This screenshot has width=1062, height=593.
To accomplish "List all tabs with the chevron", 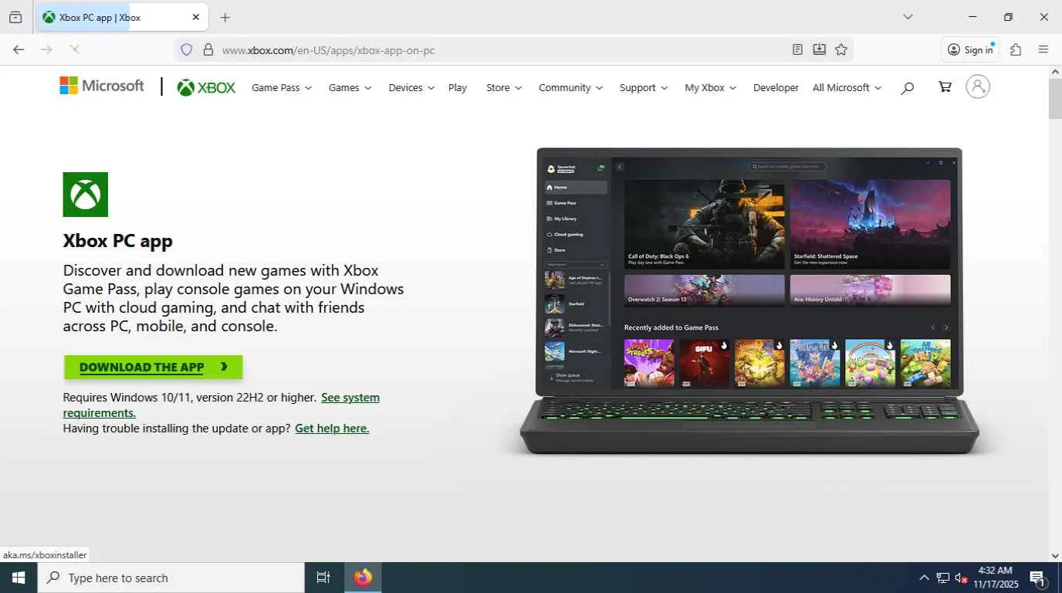I will [x=908, y=17].
